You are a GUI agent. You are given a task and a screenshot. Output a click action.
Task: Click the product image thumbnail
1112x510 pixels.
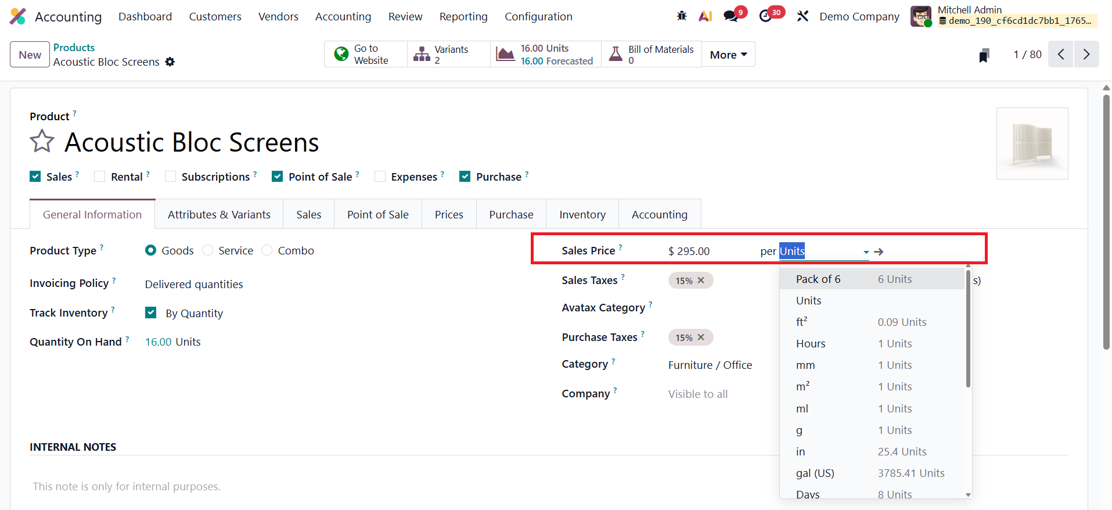(x=1032, y=143)
